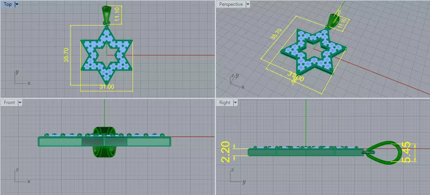The image size is (430, 195).
Task: Select the star pendant in Top view
Action: click(x=107, y=55)
